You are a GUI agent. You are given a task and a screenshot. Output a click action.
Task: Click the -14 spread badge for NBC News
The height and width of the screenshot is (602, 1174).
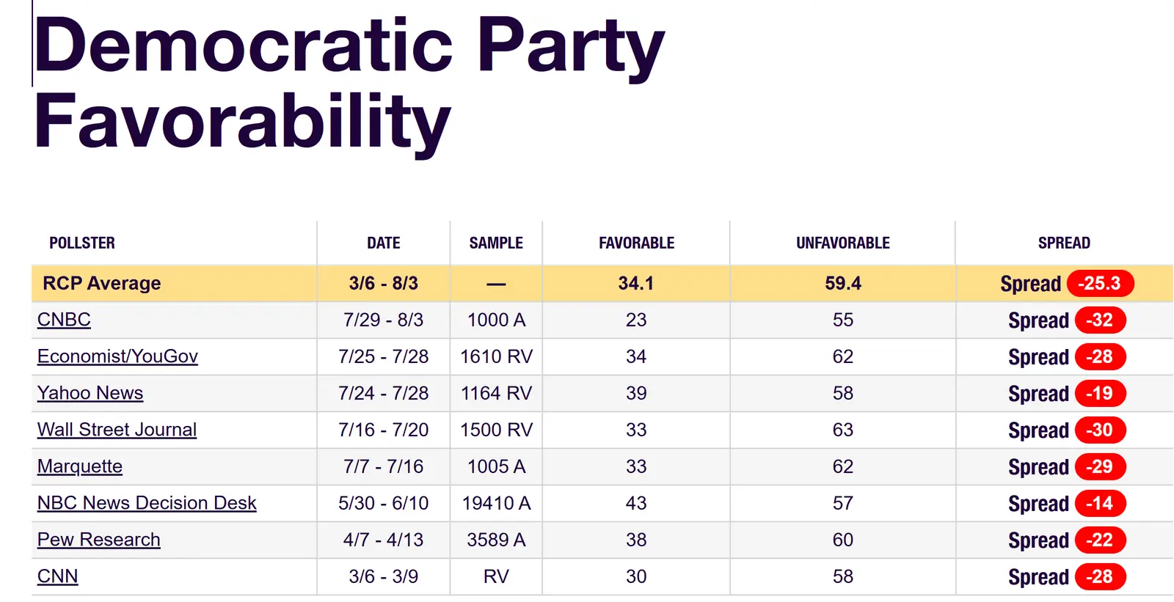(1099, 503)
